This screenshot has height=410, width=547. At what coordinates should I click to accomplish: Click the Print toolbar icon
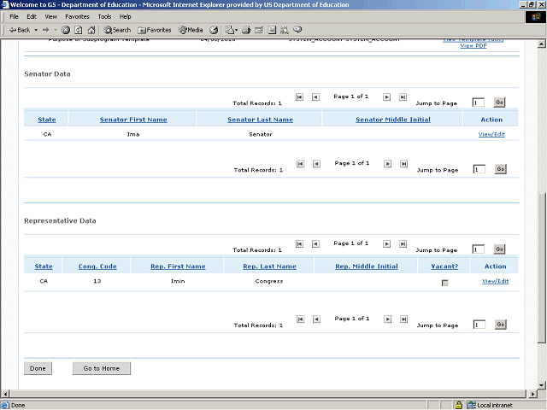click(245, 30)
